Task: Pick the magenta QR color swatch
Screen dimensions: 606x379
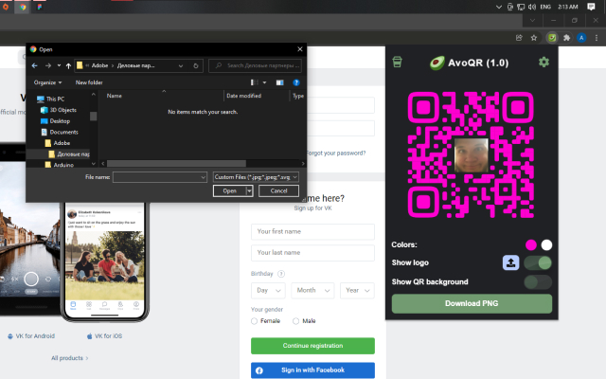Action: click(531, 244)
